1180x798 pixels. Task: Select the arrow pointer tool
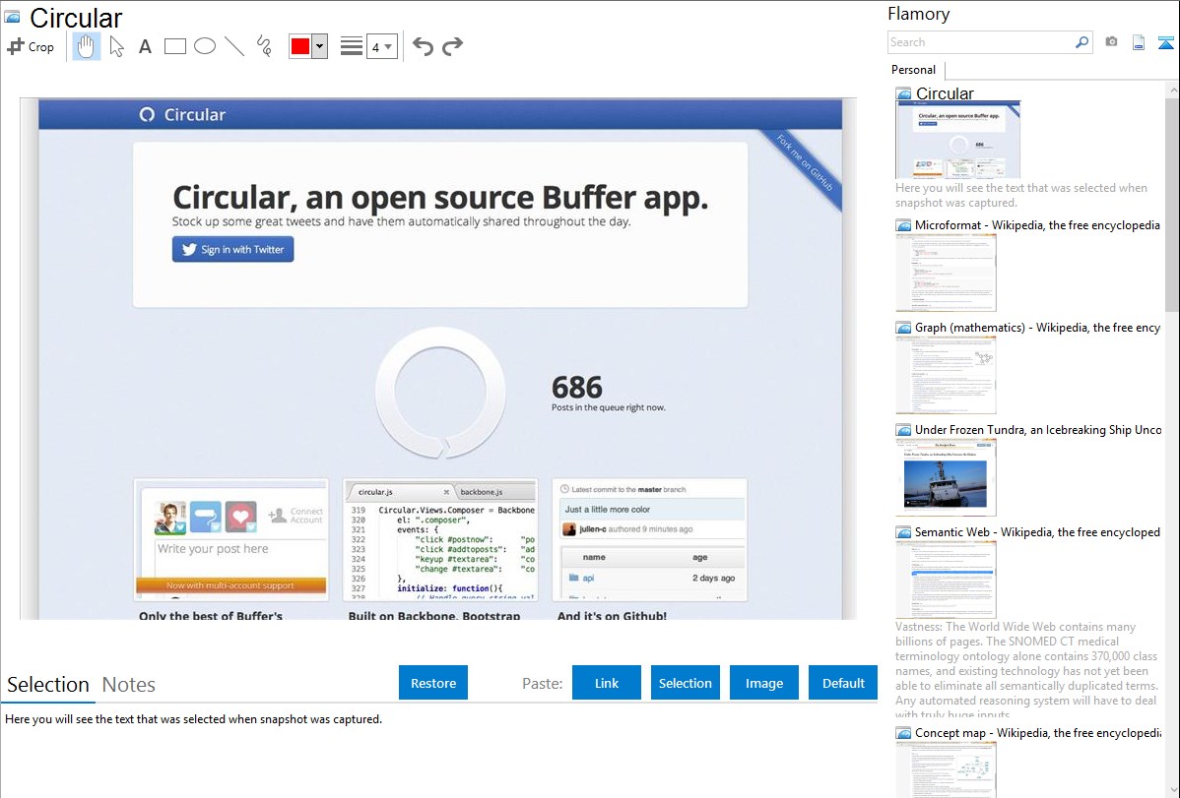click(x=116, y=46)
